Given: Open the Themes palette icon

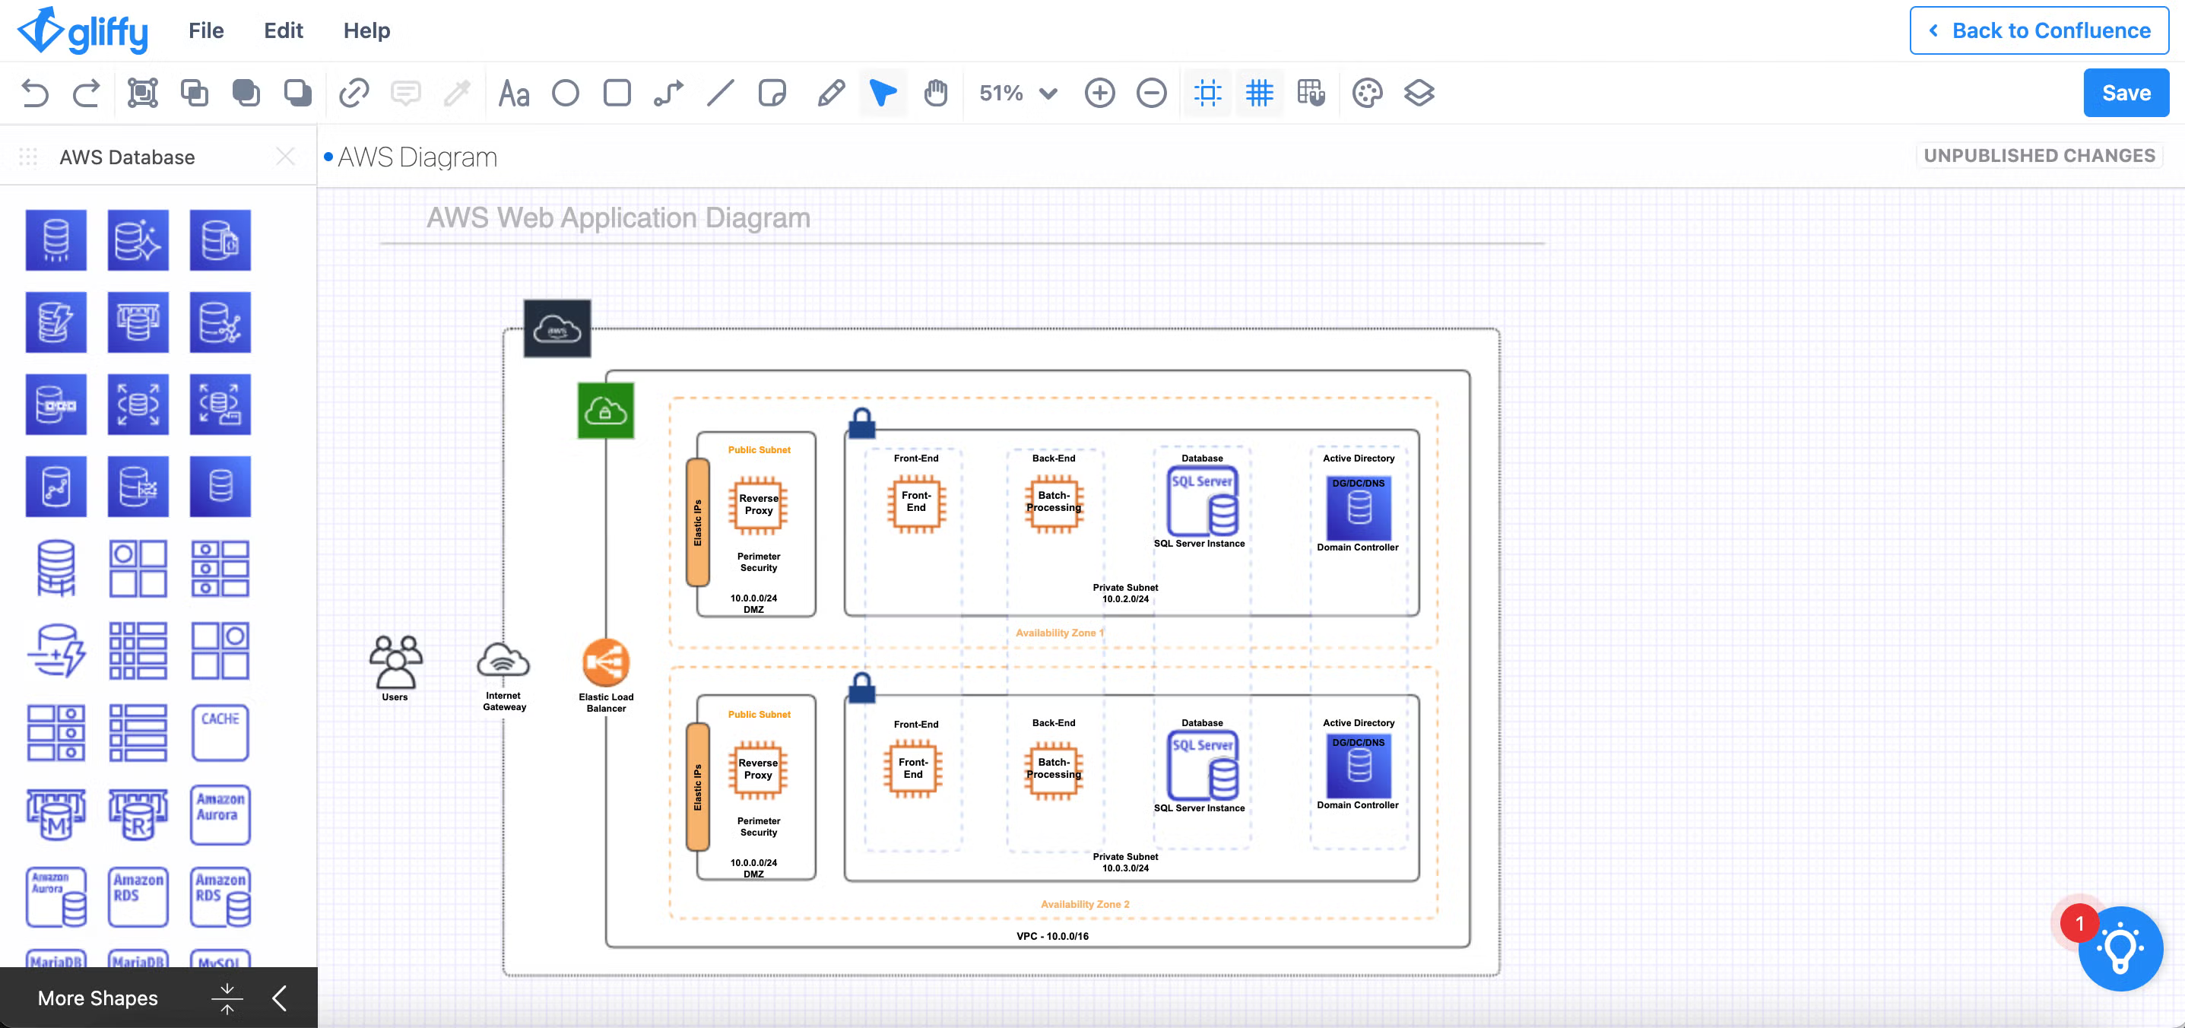Looking at the screenshot, I should coord(1366,93).
